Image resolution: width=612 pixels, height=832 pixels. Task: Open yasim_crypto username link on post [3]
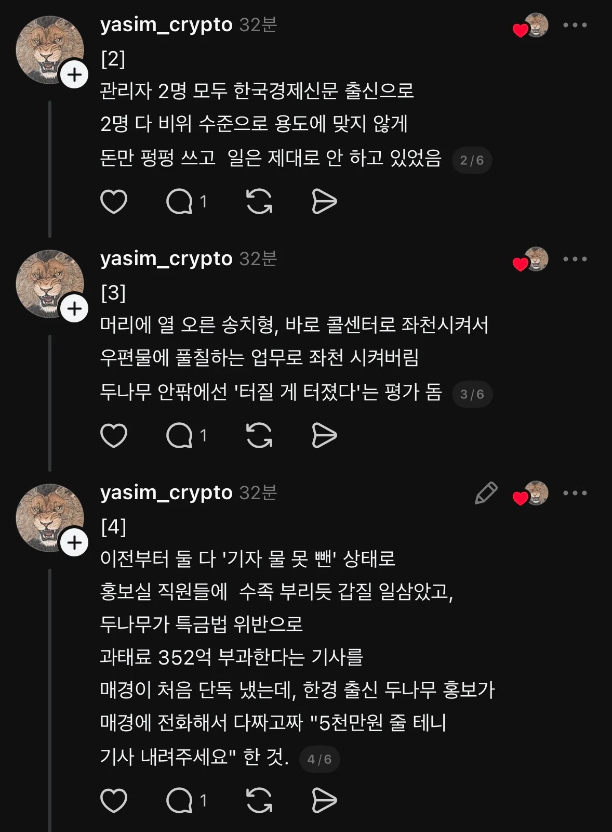[166, 258]
